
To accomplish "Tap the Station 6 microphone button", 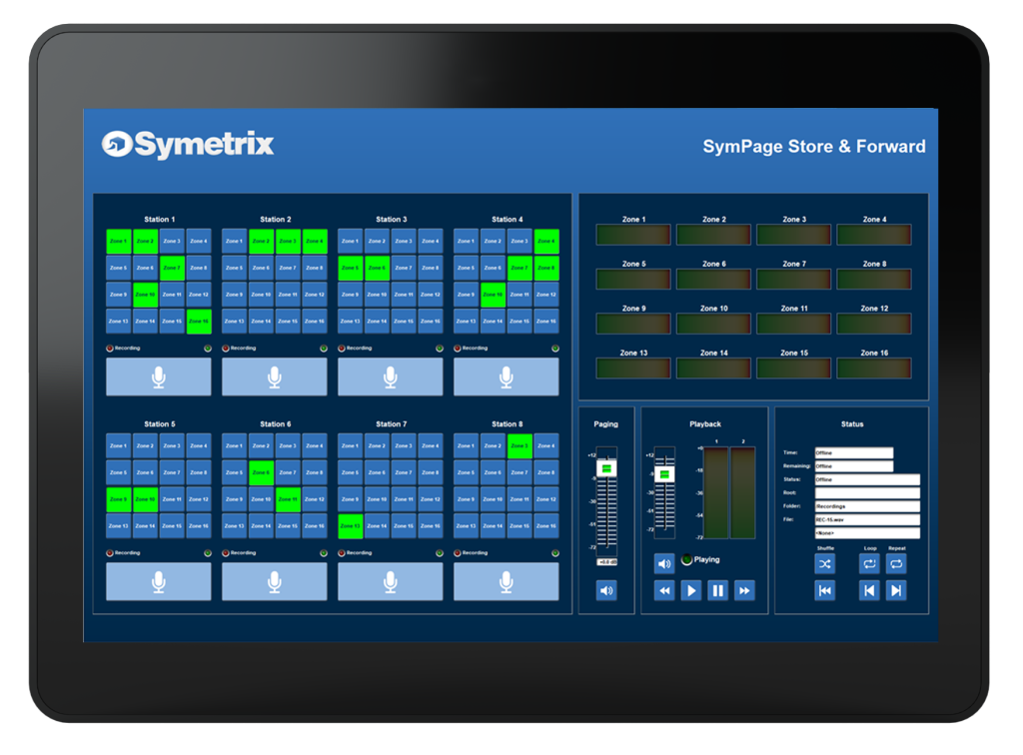I will coord(275,581).
